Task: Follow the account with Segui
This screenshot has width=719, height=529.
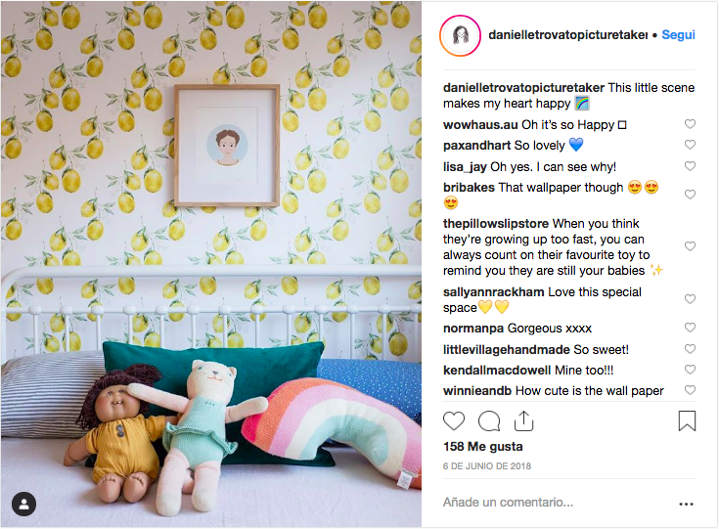Action: pos(678,35)
